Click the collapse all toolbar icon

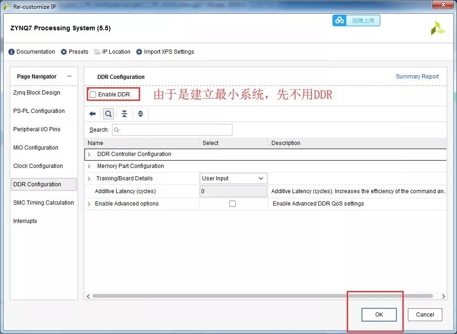[124, 114]
